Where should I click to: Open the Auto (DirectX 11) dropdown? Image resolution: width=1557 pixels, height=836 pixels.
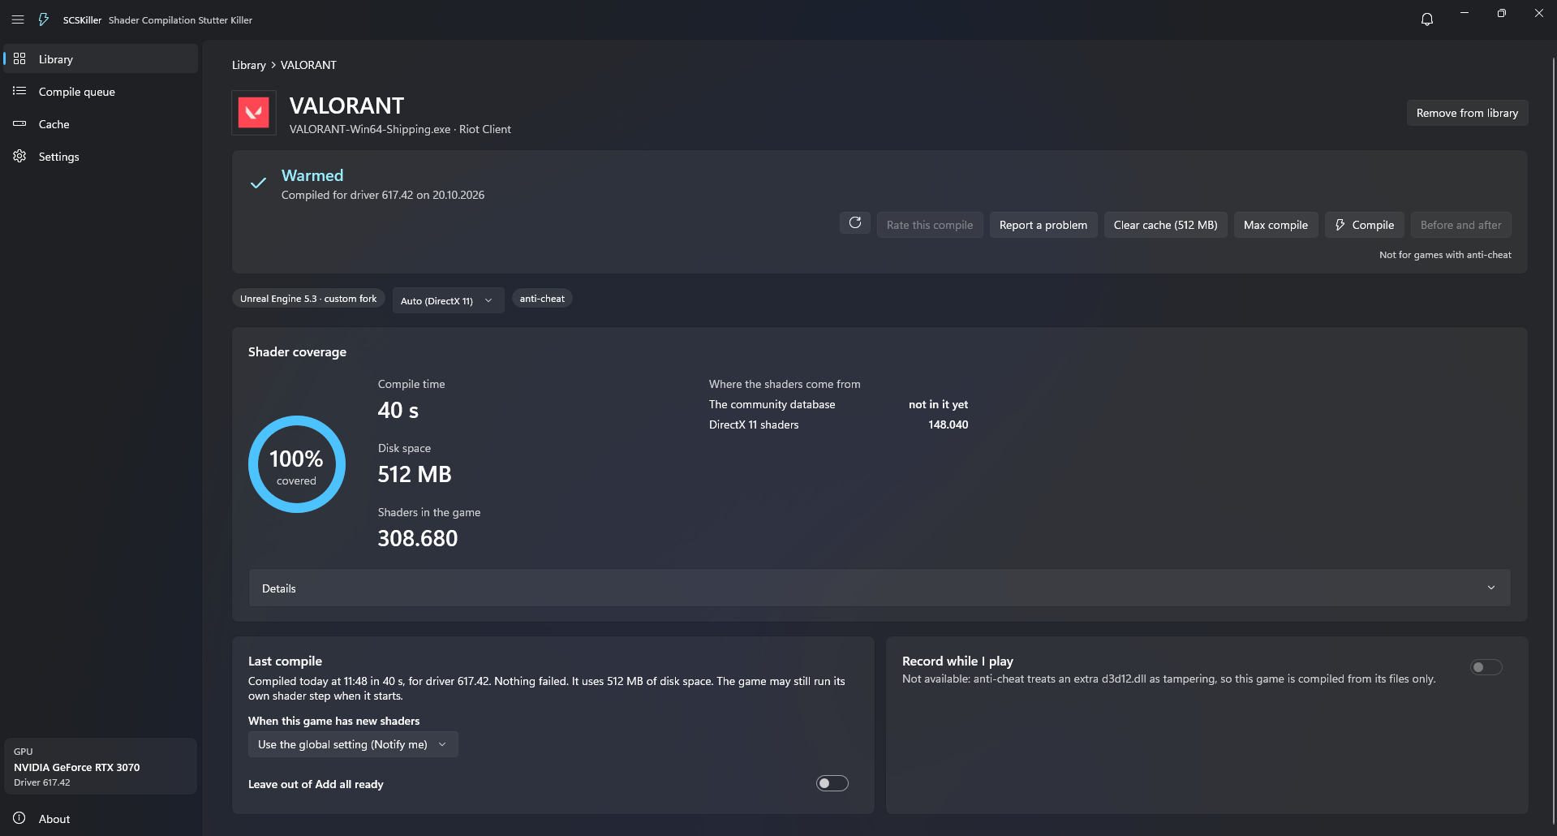(x=448, y=300)
